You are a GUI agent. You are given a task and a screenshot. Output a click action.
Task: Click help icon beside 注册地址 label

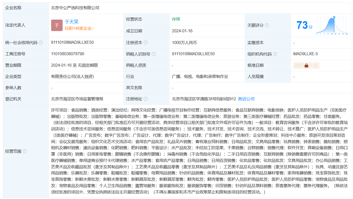[x=146, y=99]
